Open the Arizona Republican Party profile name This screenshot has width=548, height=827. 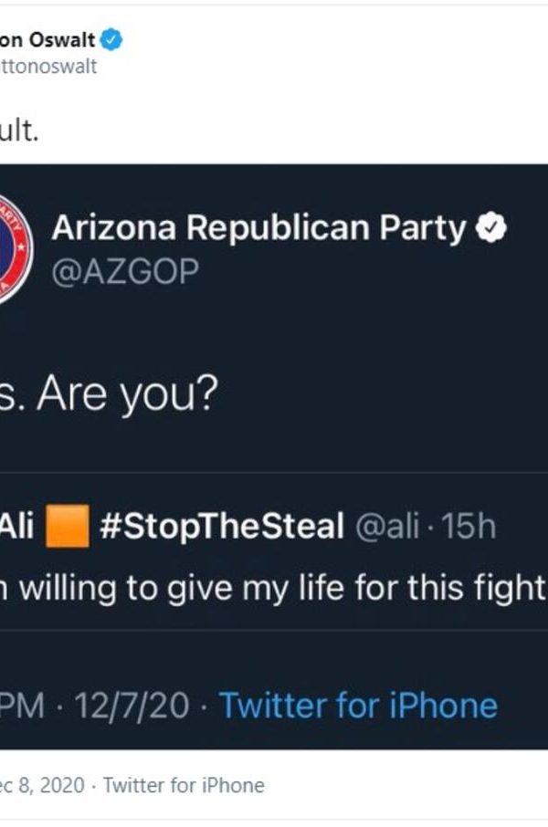click(x=258, y=228)
